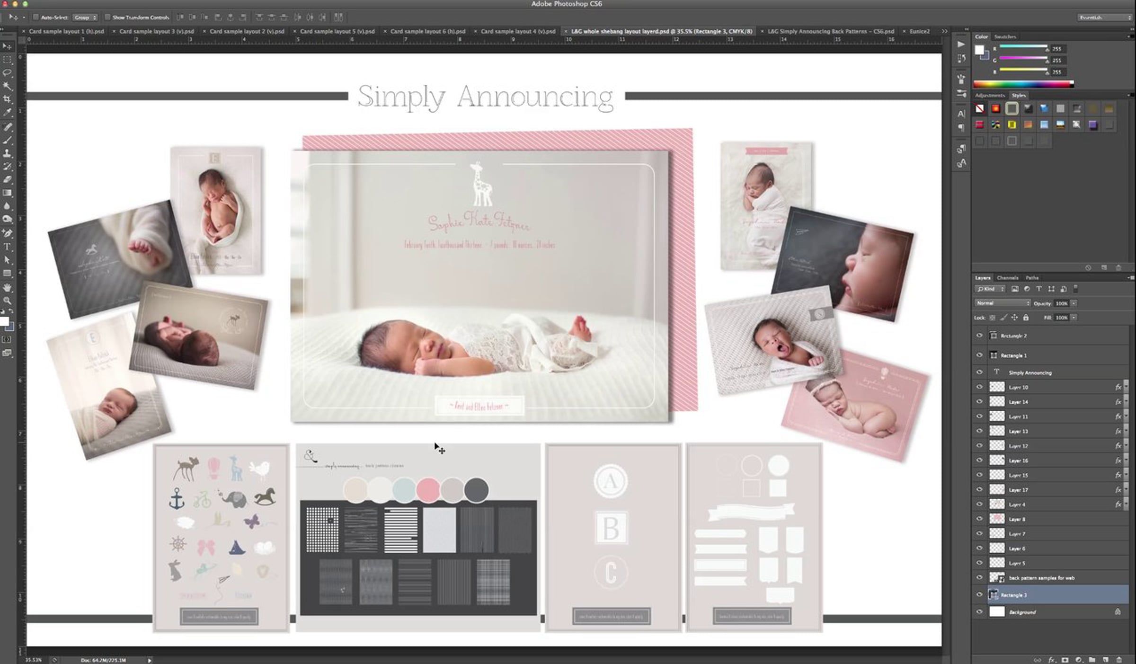
Task: Check Show Transform Controls
Action: coord(107,18)
